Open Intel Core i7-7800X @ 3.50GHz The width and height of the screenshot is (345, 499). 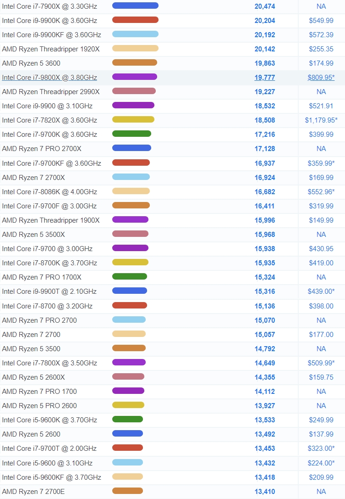tap(49, 363)
